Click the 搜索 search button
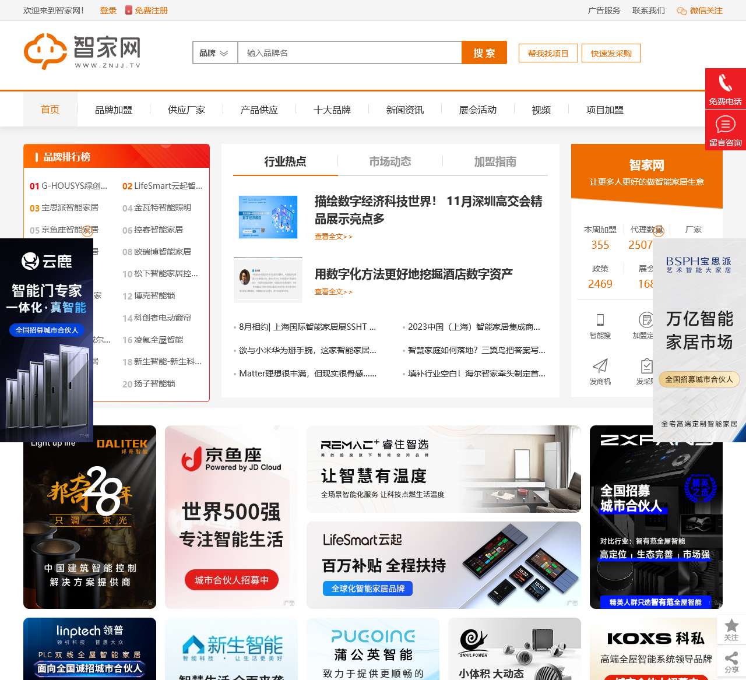The image size is (746, 680). click(484, 52)
